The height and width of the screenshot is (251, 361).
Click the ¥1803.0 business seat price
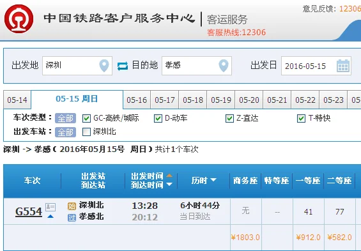(245, 237)
